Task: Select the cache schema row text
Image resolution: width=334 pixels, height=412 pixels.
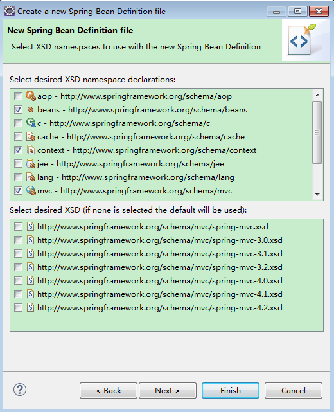Action: tap(141, 137)
